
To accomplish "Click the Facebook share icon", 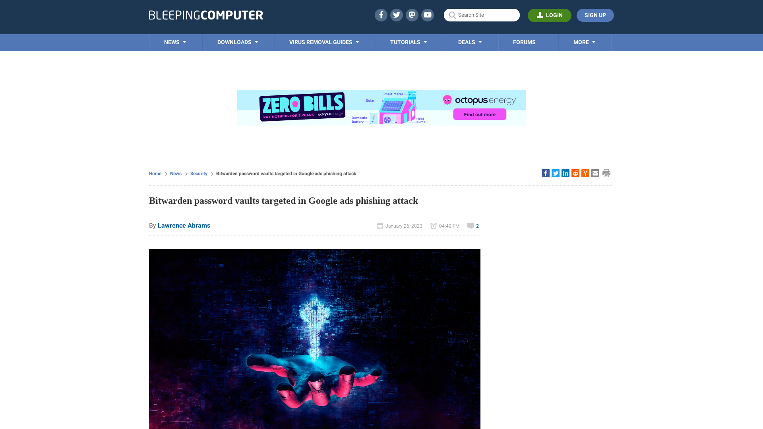I will [545, 173].
